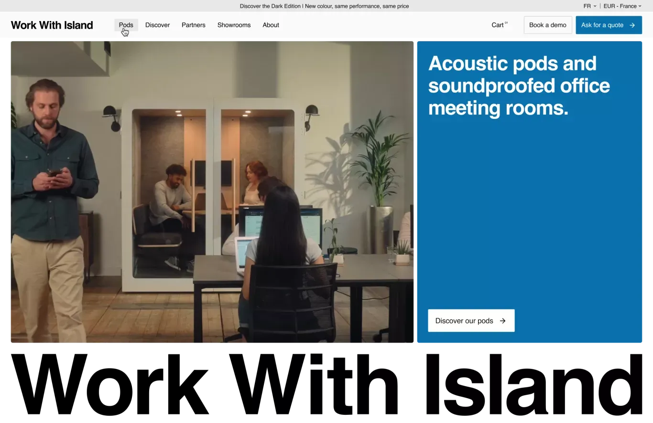Image resolution: width=653 pixels, height=423 pixels.
Task: Open the Cart
Action: pyautogui.click(x=500, y=25)
